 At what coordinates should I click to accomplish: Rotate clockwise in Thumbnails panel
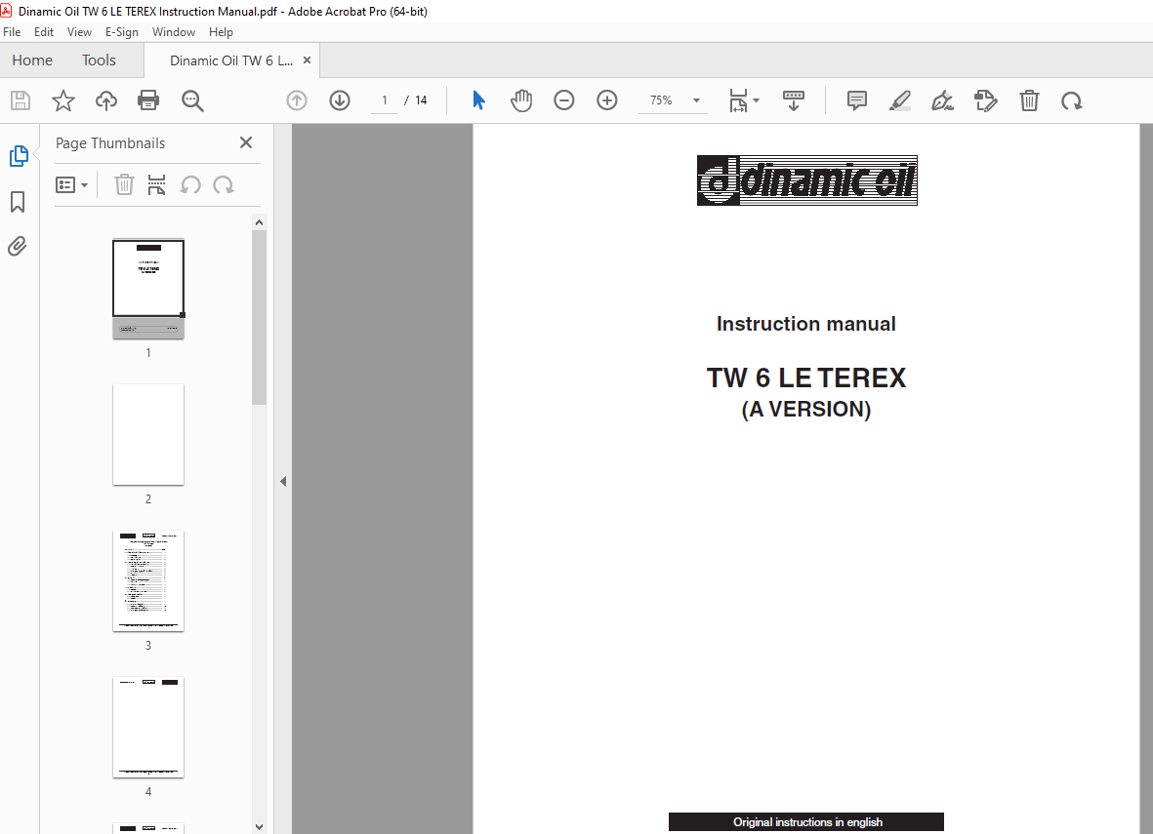[224, 185]
